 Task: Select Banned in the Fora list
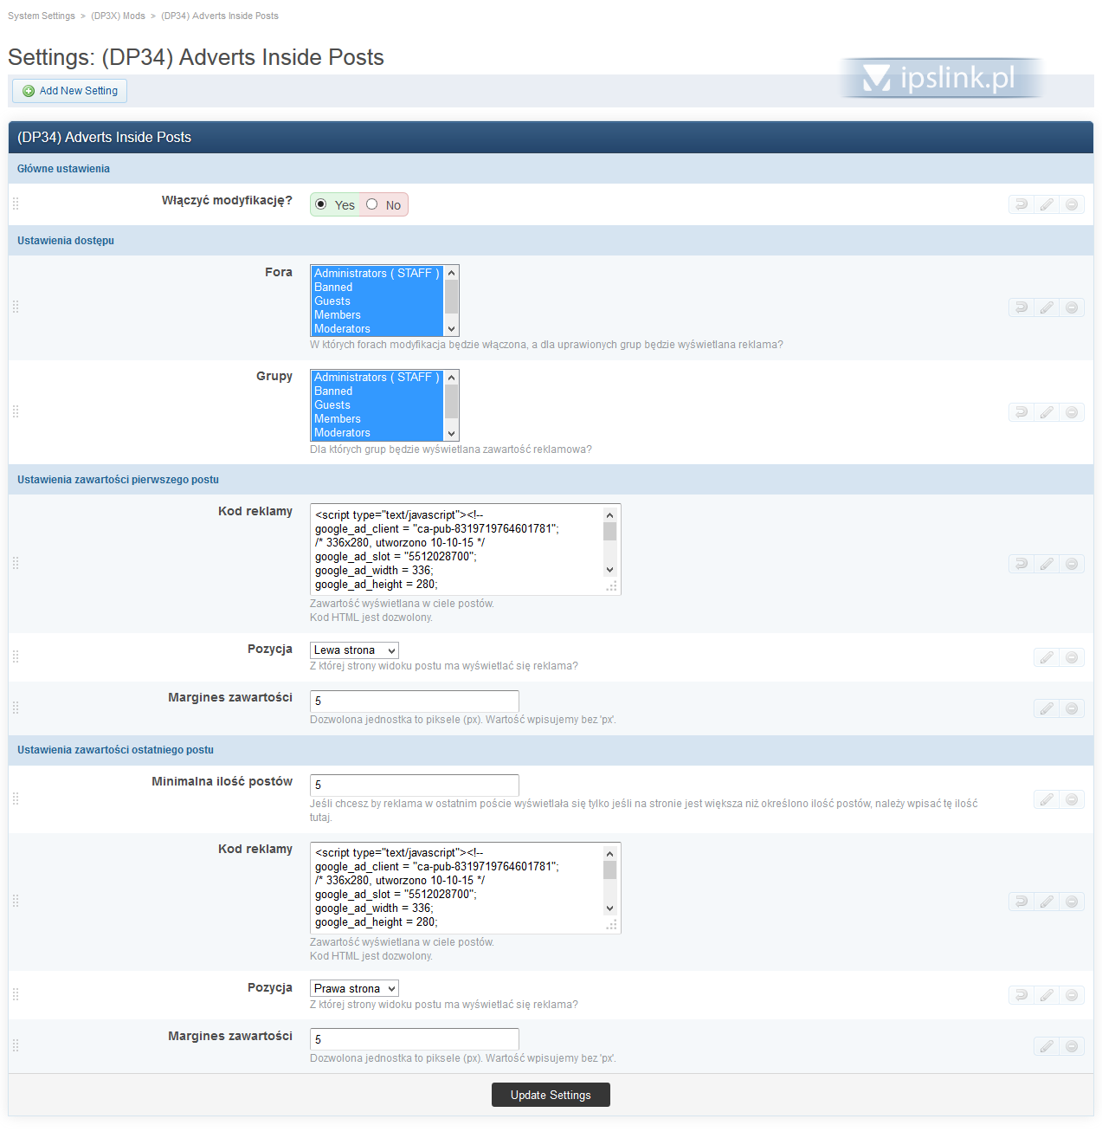tap(377, 287)
